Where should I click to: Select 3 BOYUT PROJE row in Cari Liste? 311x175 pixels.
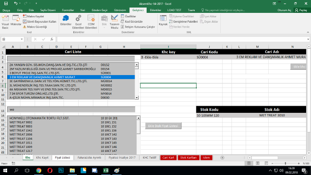point(71,73)
